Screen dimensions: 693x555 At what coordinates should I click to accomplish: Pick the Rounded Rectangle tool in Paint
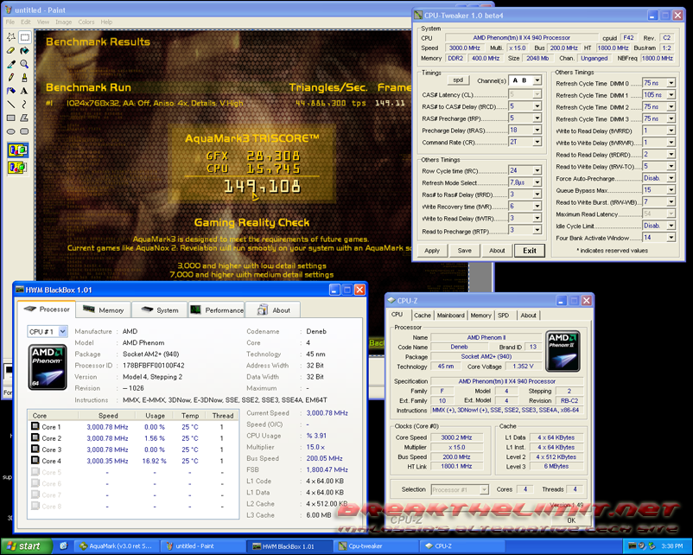pos(25,131)
